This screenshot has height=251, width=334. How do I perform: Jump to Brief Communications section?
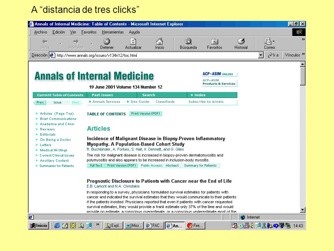tap(58, 119)
